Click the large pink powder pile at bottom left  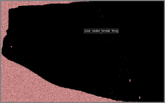pos(32,86)
